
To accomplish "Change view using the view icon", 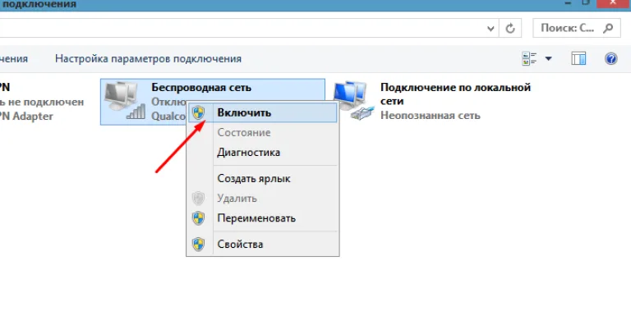I will (530, 58).
